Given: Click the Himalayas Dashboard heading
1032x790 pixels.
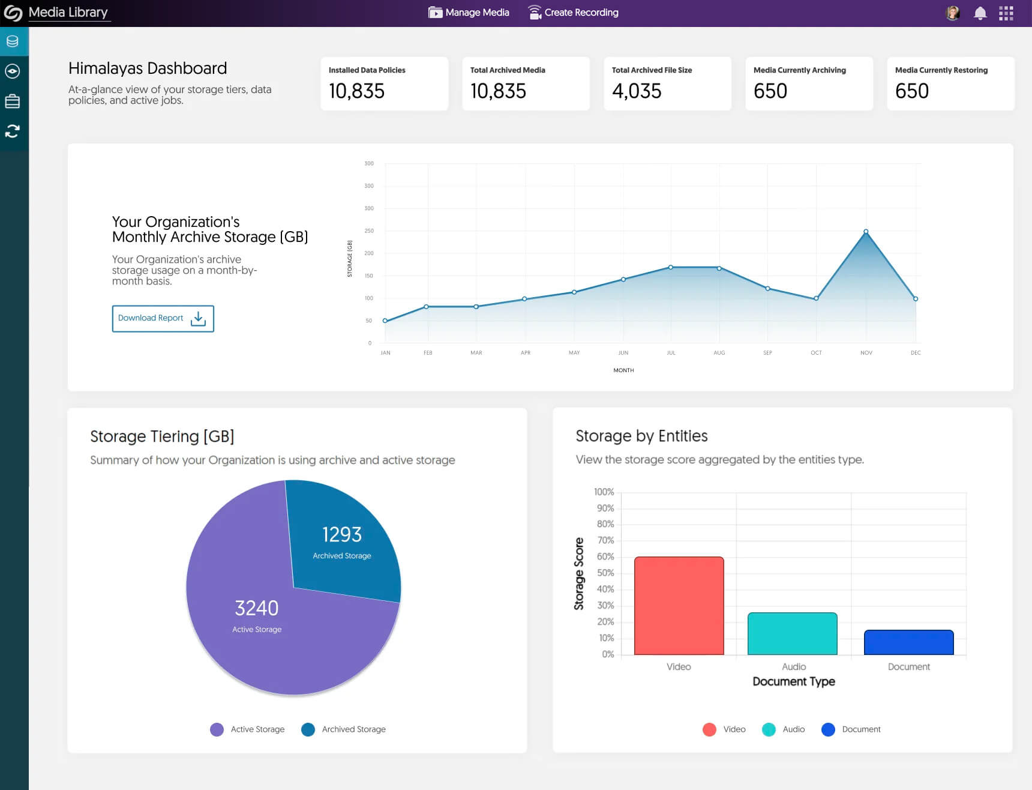Looking at the screenshot, I should pyautogui.click(x=148, y=68).
